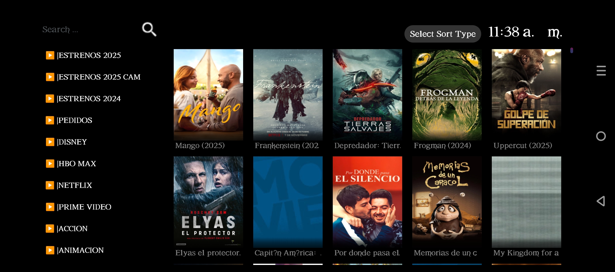Click play icon beside ANIMACION
Screen dimensions: 615x272
[50, 250]
